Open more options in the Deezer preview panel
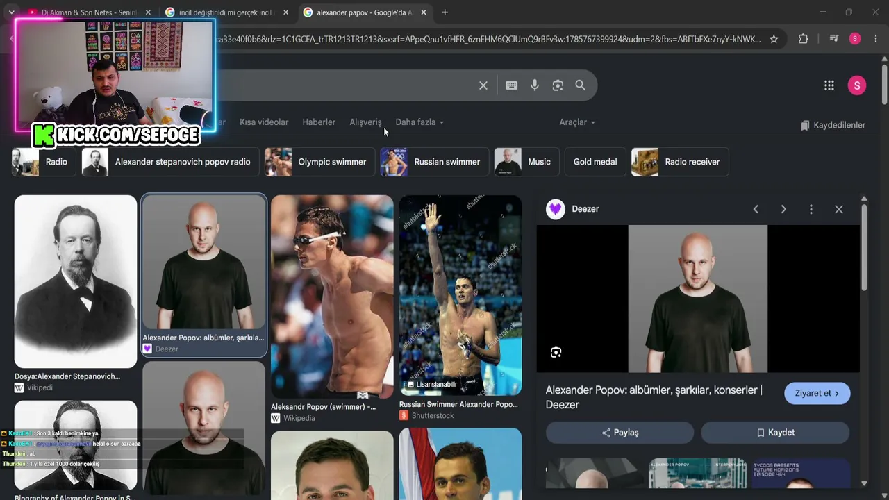889x500 pixels. point(811,209)
